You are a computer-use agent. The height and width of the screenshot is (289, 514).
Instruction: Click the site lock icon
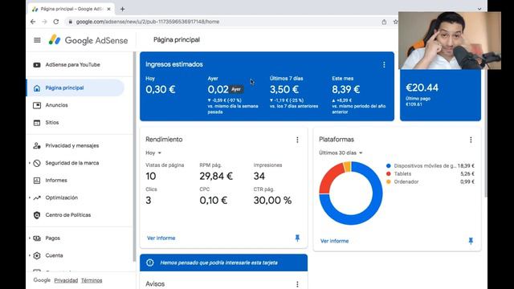70,22
